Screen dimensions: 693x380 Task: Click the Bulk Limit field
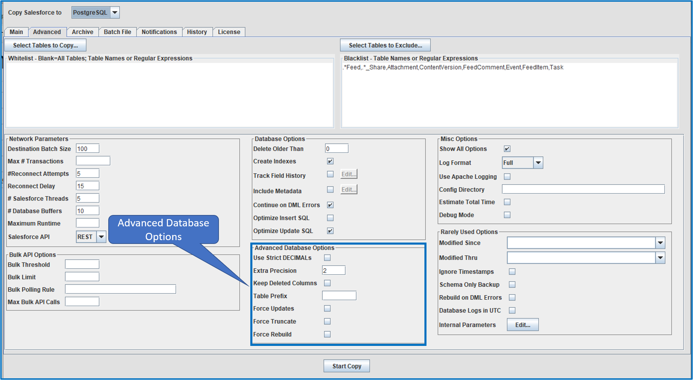pyautogui.click(x=82, y=277)
